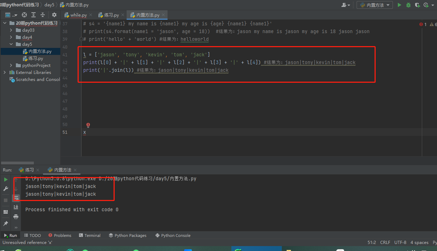The width and height of the screenshot is (437, 251).
Task: Expand the pythonProject folder arrow
Action: [x=11, y=65]
